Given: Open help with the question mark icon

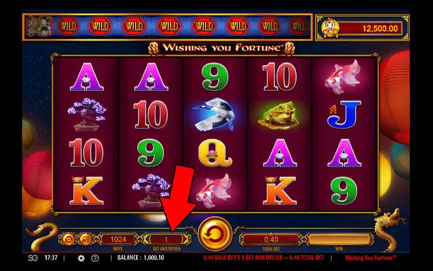Looking at the screenshot, I should point(95,258).
